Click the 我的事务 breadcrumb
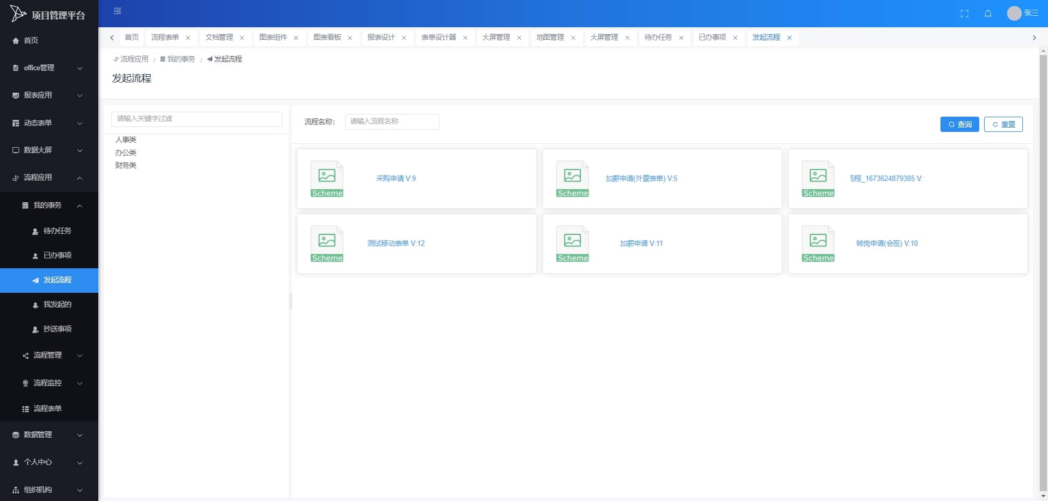The image size is (1048, 501). click(178, 59)
